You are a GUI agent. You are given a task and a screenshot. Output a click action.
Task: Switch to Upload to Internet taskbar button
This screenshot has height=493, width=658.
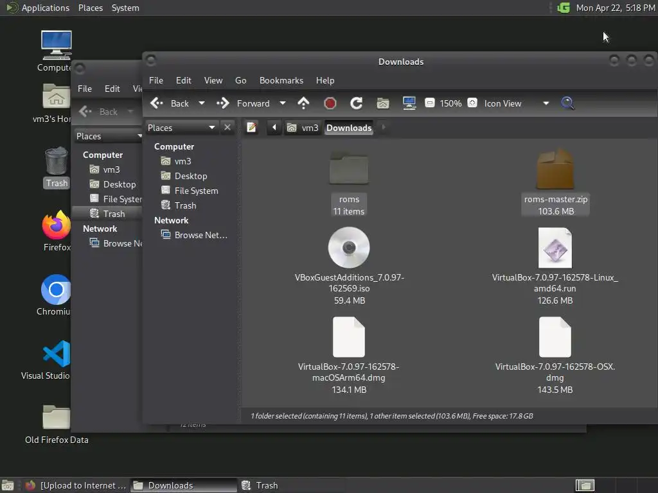pos(76,485)
